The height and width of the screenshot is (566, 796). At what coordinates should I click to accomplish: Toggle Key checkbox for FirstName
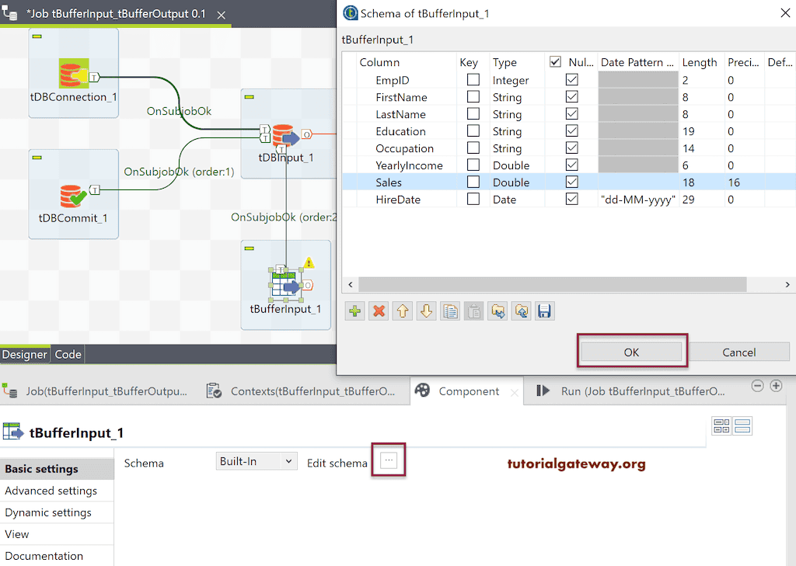473,97
